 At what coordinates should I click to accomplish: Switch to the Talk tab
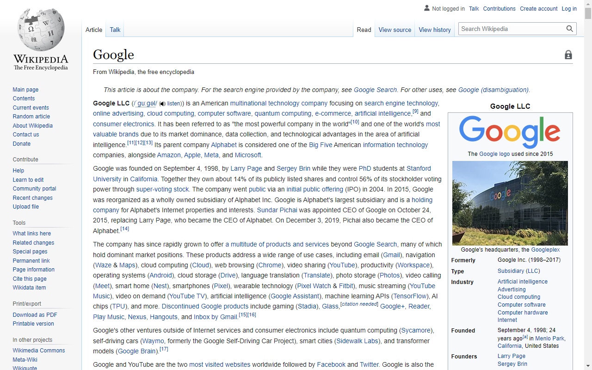tap(115, 30)
